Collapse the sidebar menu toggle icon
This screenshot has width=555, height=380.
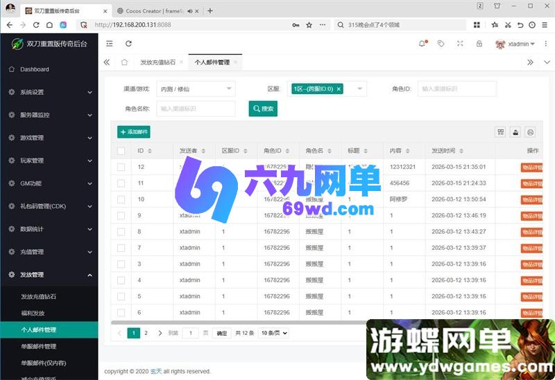pos(110,44)
